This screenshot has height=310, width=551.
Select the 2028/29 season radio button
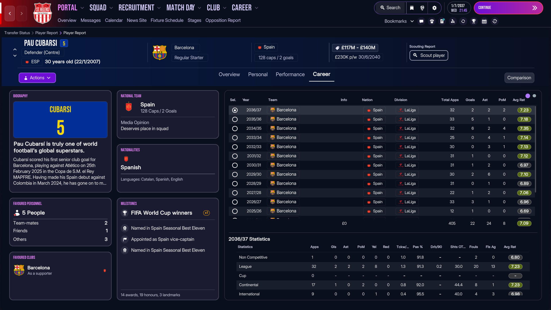[x=235, y=184]
